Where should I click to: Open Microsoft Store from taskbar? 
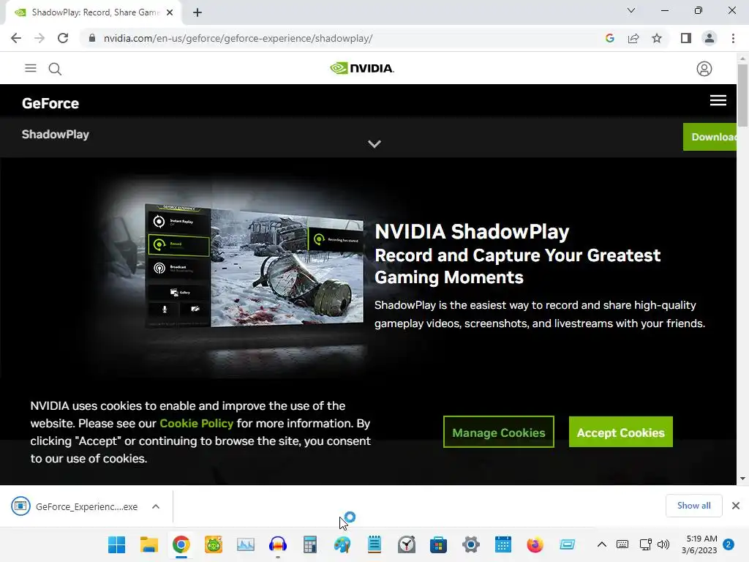pos(438,544)
